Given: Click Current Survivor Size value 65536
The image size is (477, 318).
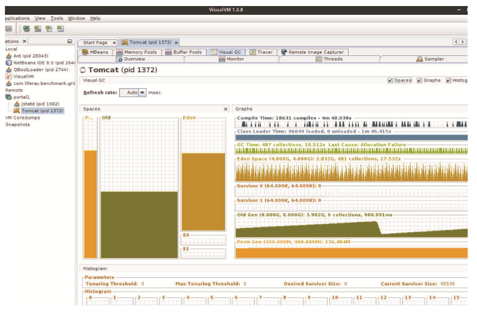Looking at the screenshot, I should [x=447, y=284].
